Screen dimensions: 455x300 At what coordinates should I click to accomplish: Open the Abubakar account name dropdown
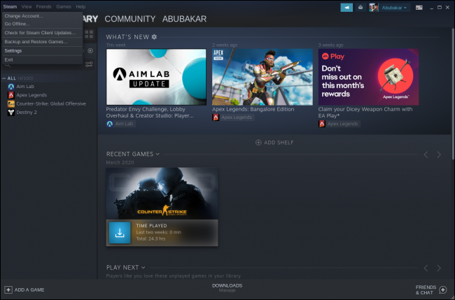[394, 7]
